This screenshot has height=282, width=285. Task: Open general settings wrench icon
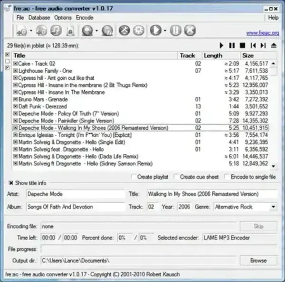click(124, 30)
